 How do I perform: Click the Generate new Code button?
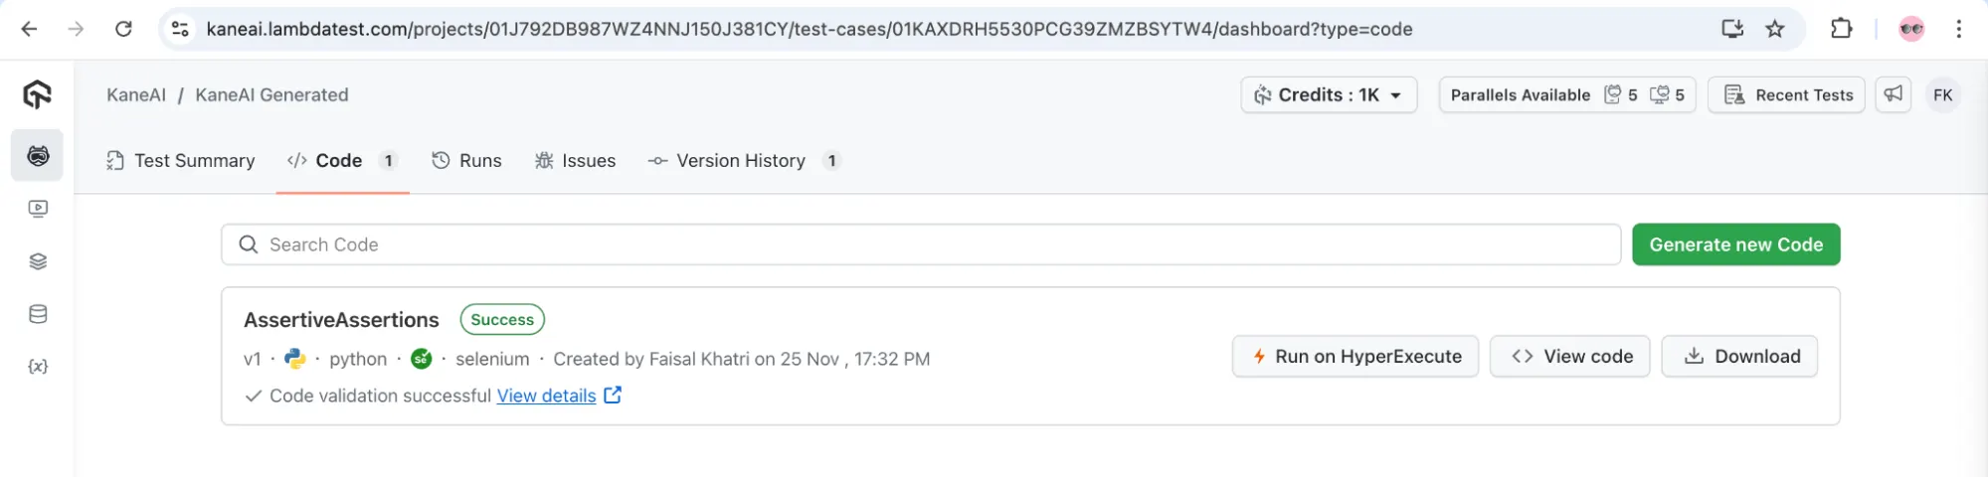[x=1735, y=244]
